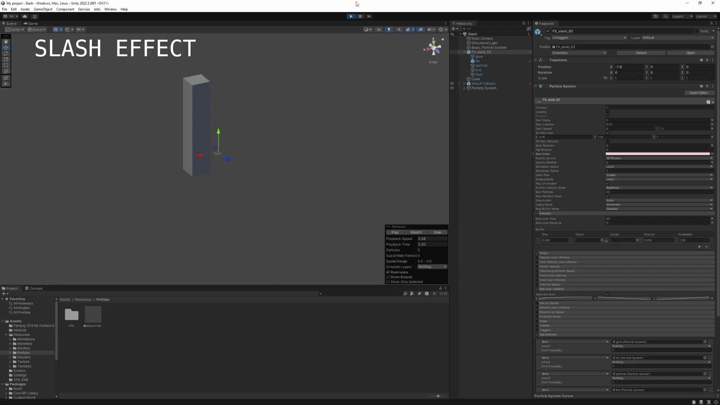This screenshot has height=405, width=720.
Task: Select the Rect tool
Action: 6,65
